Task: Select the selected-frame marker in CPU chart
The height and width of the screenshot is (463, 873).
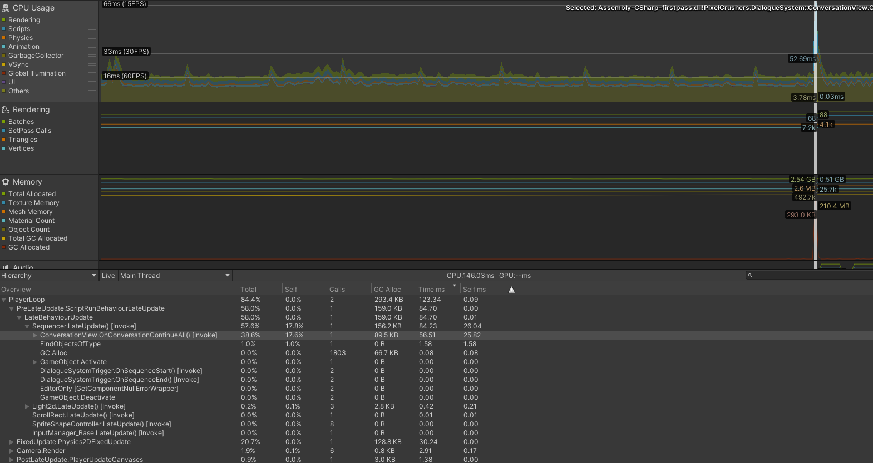Action: (x=816, y=52)
